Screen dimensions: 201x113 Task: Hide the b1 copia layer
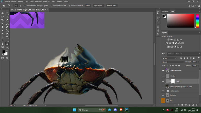point(163,95)
